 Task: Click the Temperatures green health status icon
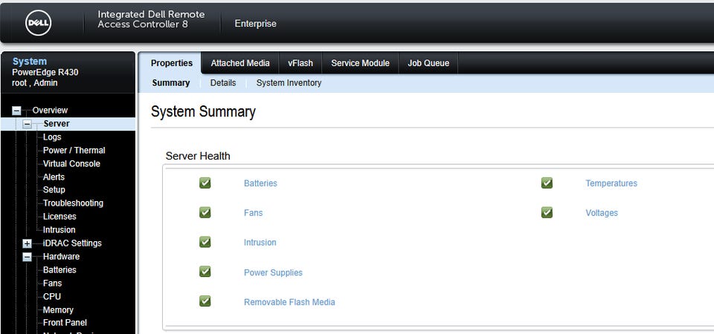pyautogui.click(x=547, y=183)
